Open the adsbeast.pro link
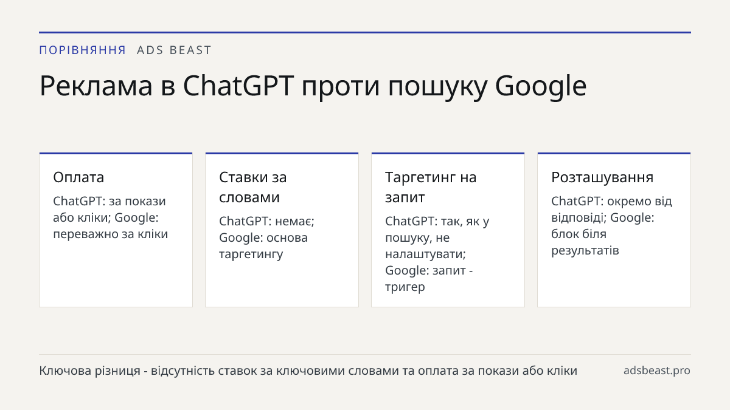Screen dimensions: 730x410 click(x=657, y=371)
